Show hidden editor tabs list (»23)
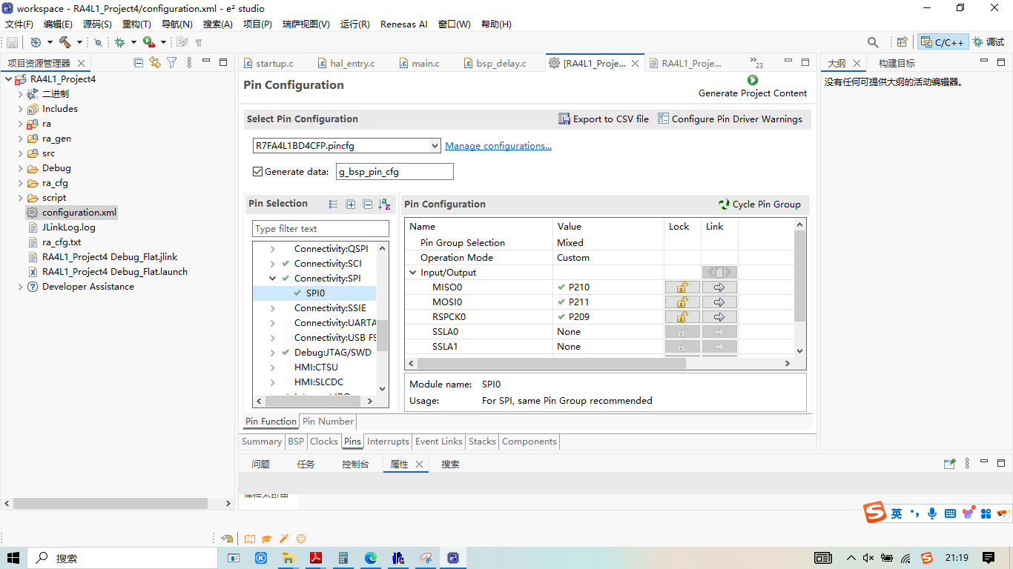 [x=756, y=63]
